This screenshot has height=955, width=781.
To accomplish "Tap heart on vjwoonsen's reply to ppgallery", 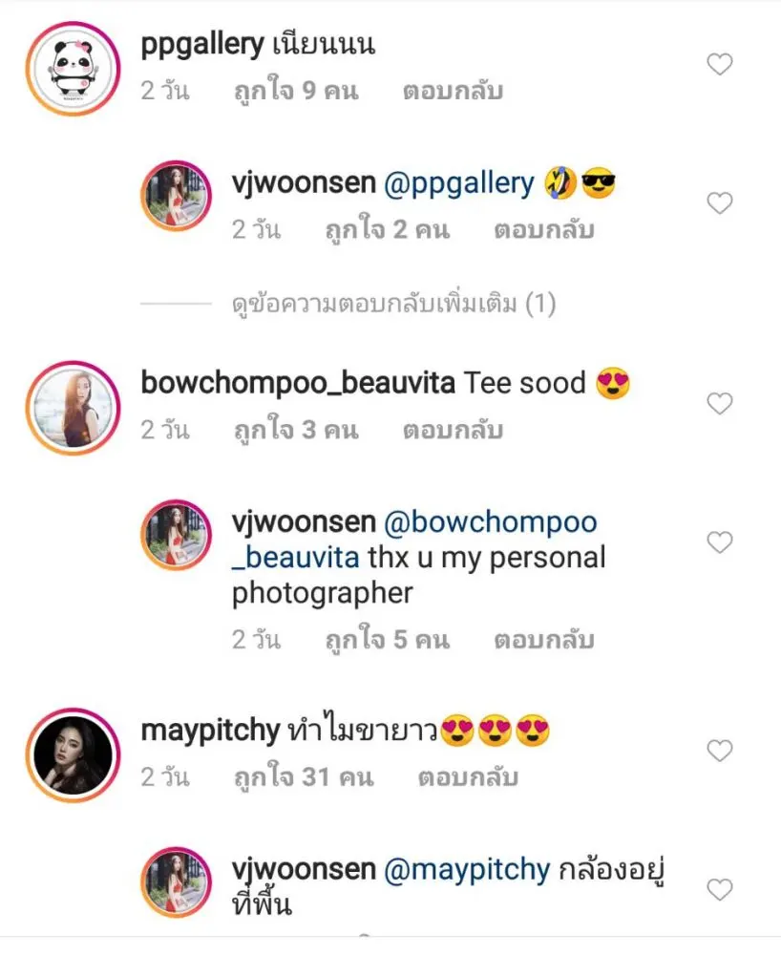I will point(719,203).
